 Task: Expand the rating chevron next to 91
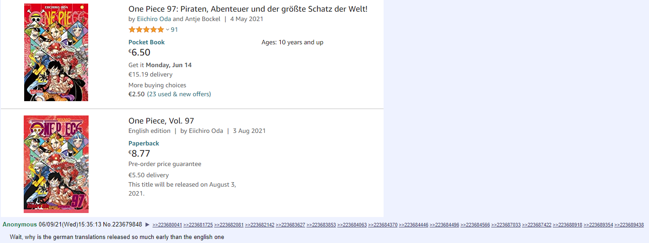pos(167,30)
